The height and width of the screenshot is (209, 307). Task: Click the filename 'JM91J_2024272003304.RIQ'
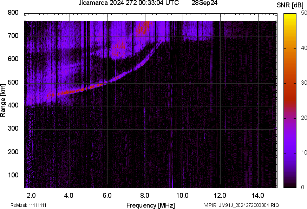(249, 205)
